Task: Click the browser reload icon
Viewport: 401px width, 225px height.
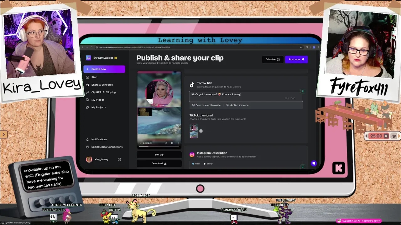Action: [91, 47]
